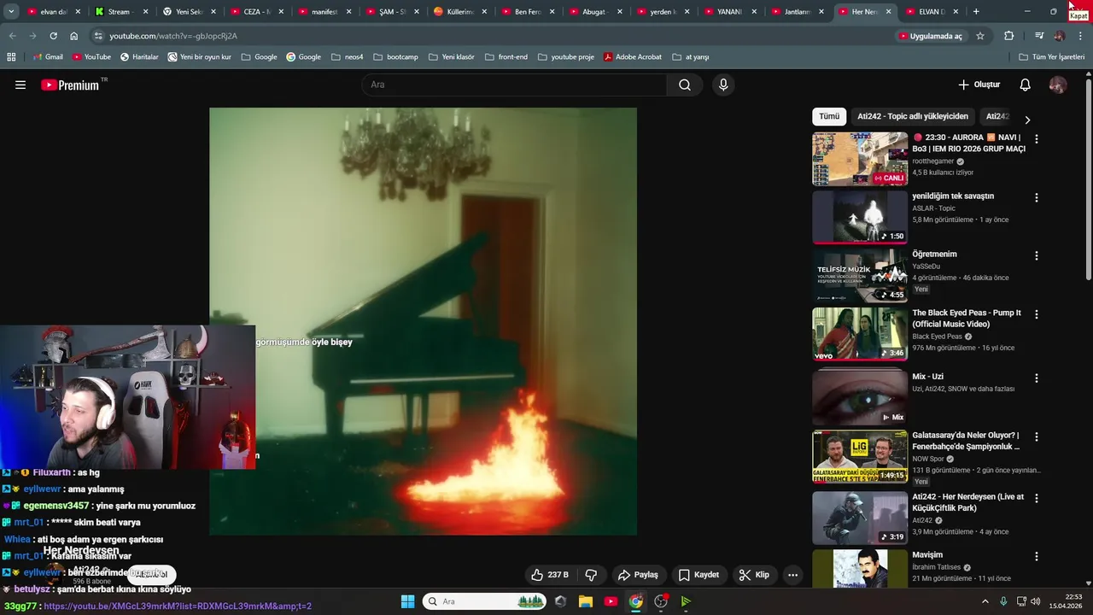The width and height of the screenshot is (1093, 615).
Task: Open media control icon in Chrome toolbar
Action: click(x=1038, y=36)
